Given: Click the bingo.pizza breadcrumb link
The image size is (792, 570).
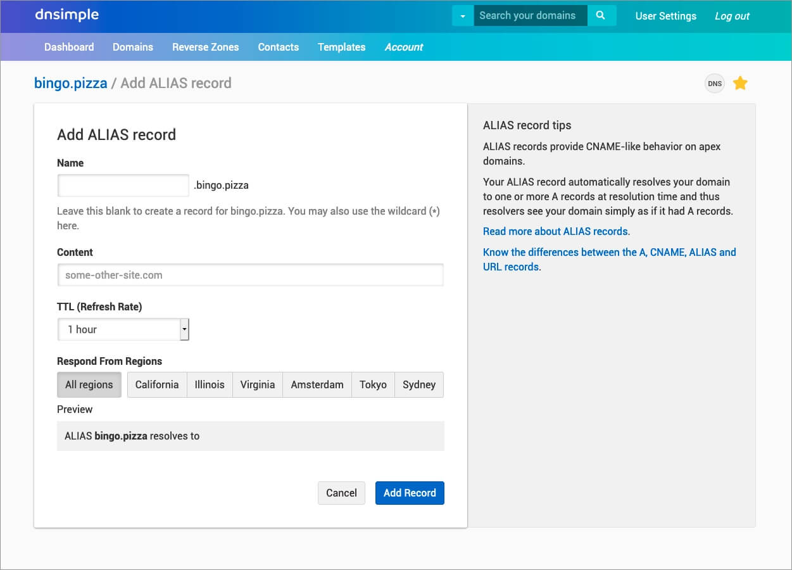Looking at the screenshot, I should (71, 83).
